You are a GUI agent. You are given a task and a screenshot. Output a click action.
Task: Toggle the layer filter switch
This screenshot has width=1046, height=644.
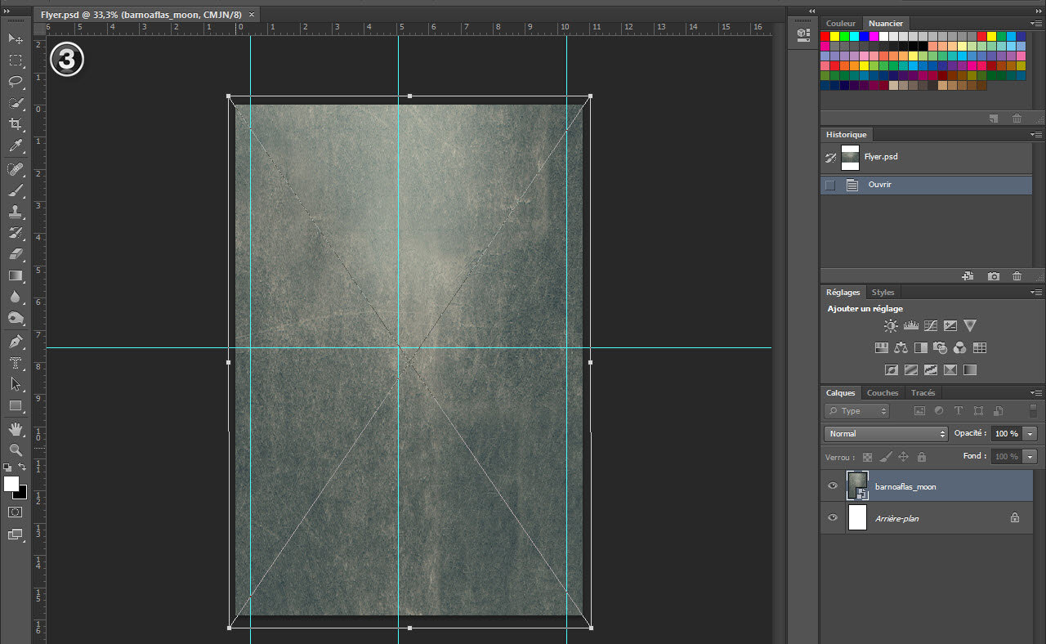point(1033,410)
